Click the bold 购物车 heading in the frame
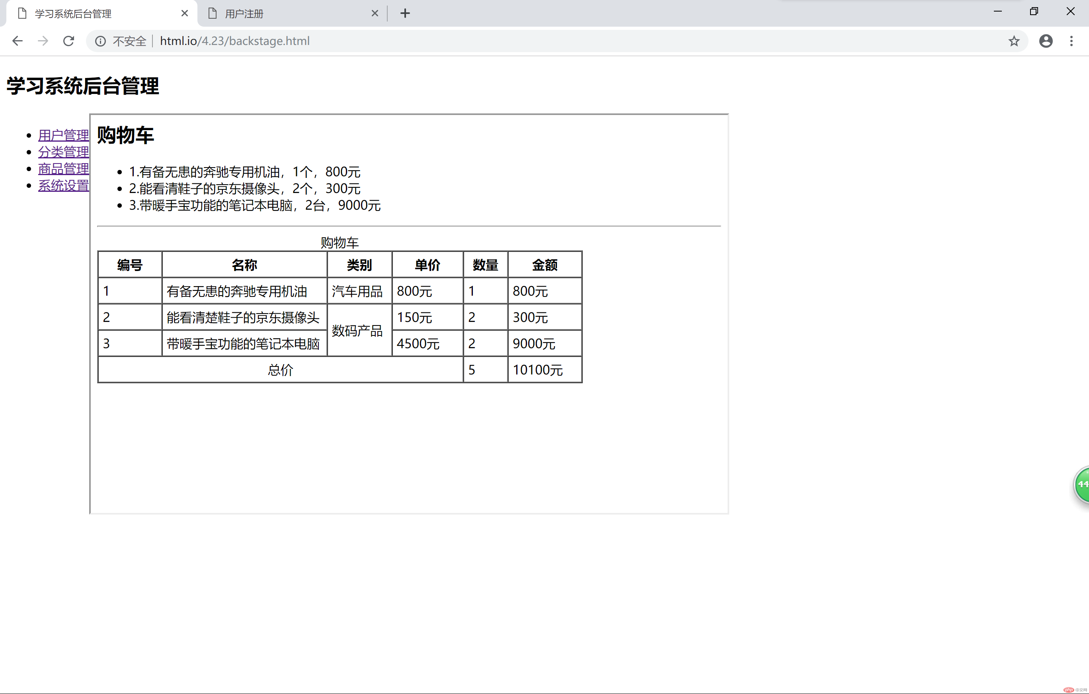The image size is (1089, 694). [125, 135]
